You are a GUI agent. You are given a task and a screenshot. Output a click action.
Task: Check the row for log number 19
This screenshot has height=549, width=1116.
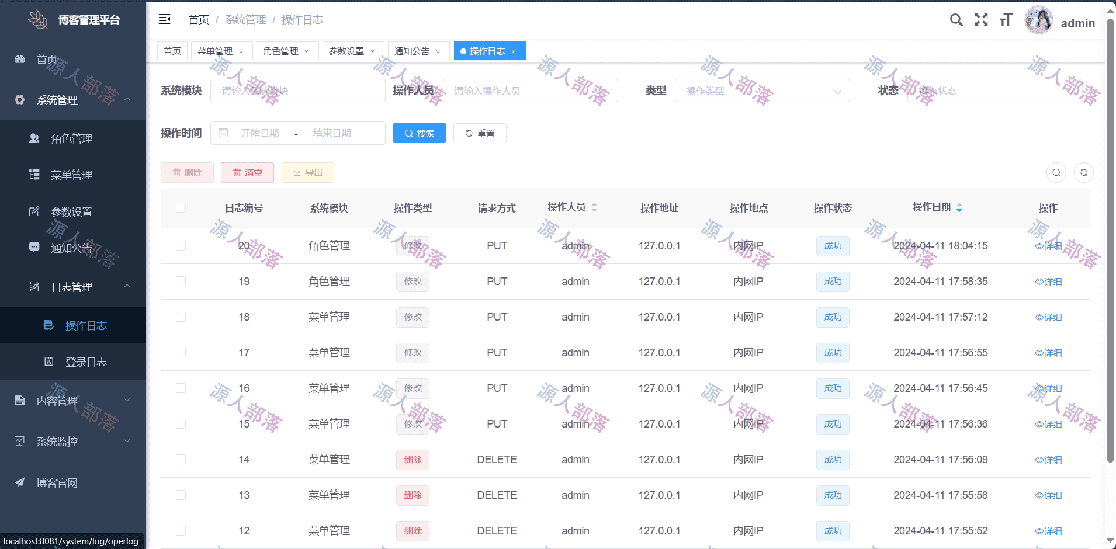click(x=181, y=282)
